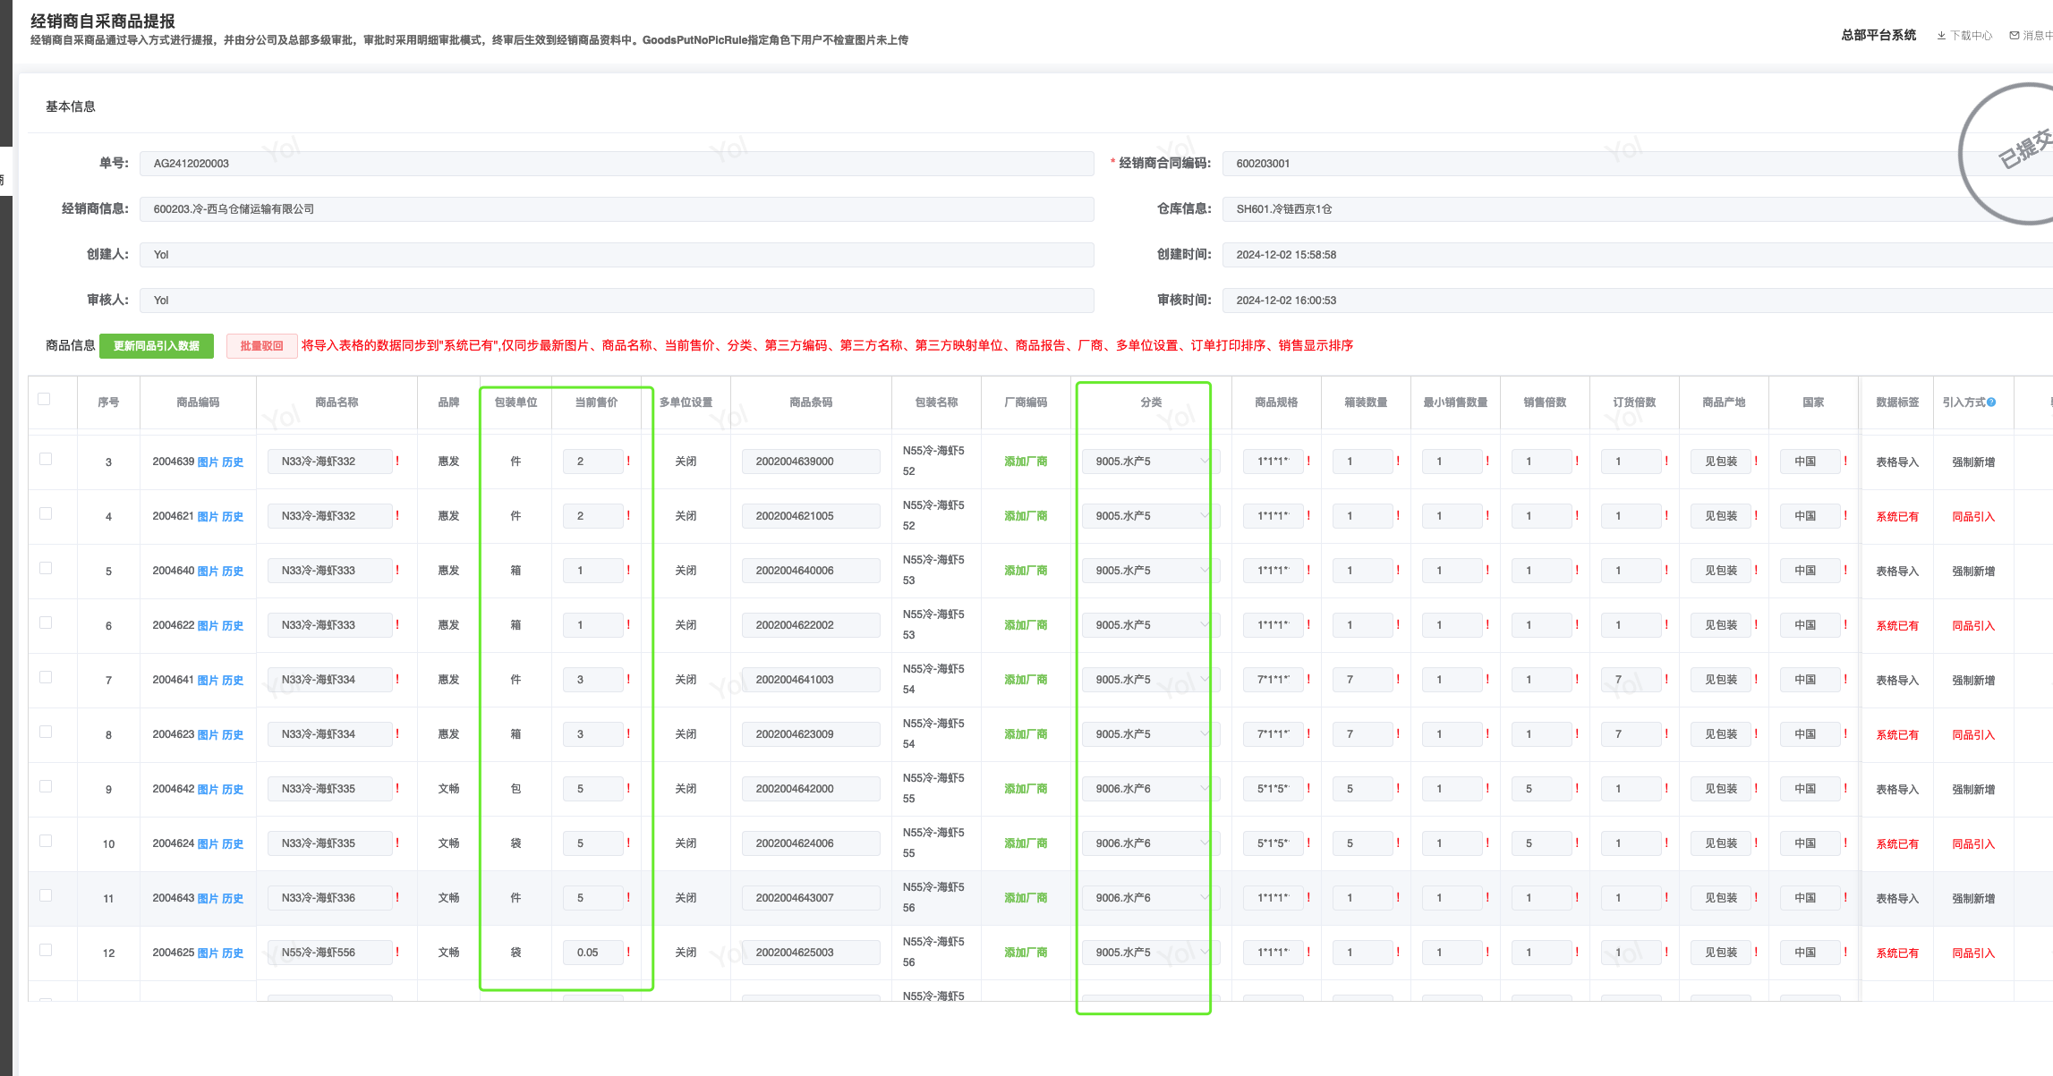Open the 图片 link for product 2004639
The width and height of the screenshot is (2053, 1076).
click(x=208, y=462)
